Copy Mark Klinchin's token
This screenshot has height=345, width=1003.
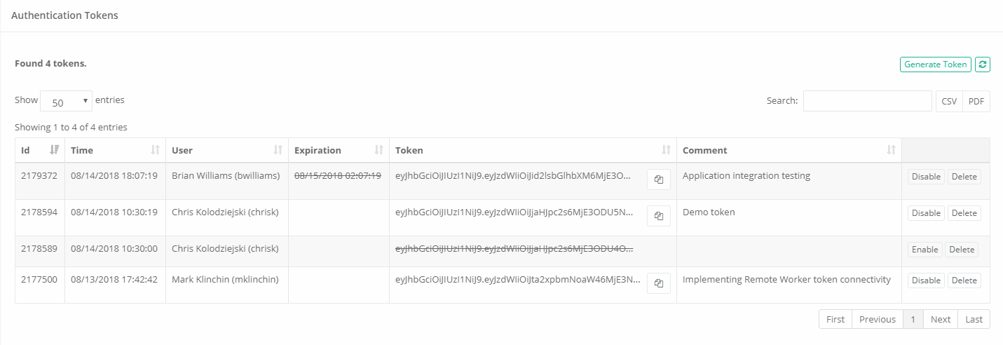(659, 283)
